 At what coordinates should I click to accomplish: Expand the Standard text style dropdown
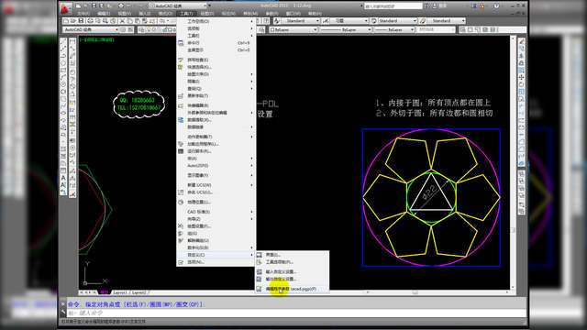click(300, 20)
